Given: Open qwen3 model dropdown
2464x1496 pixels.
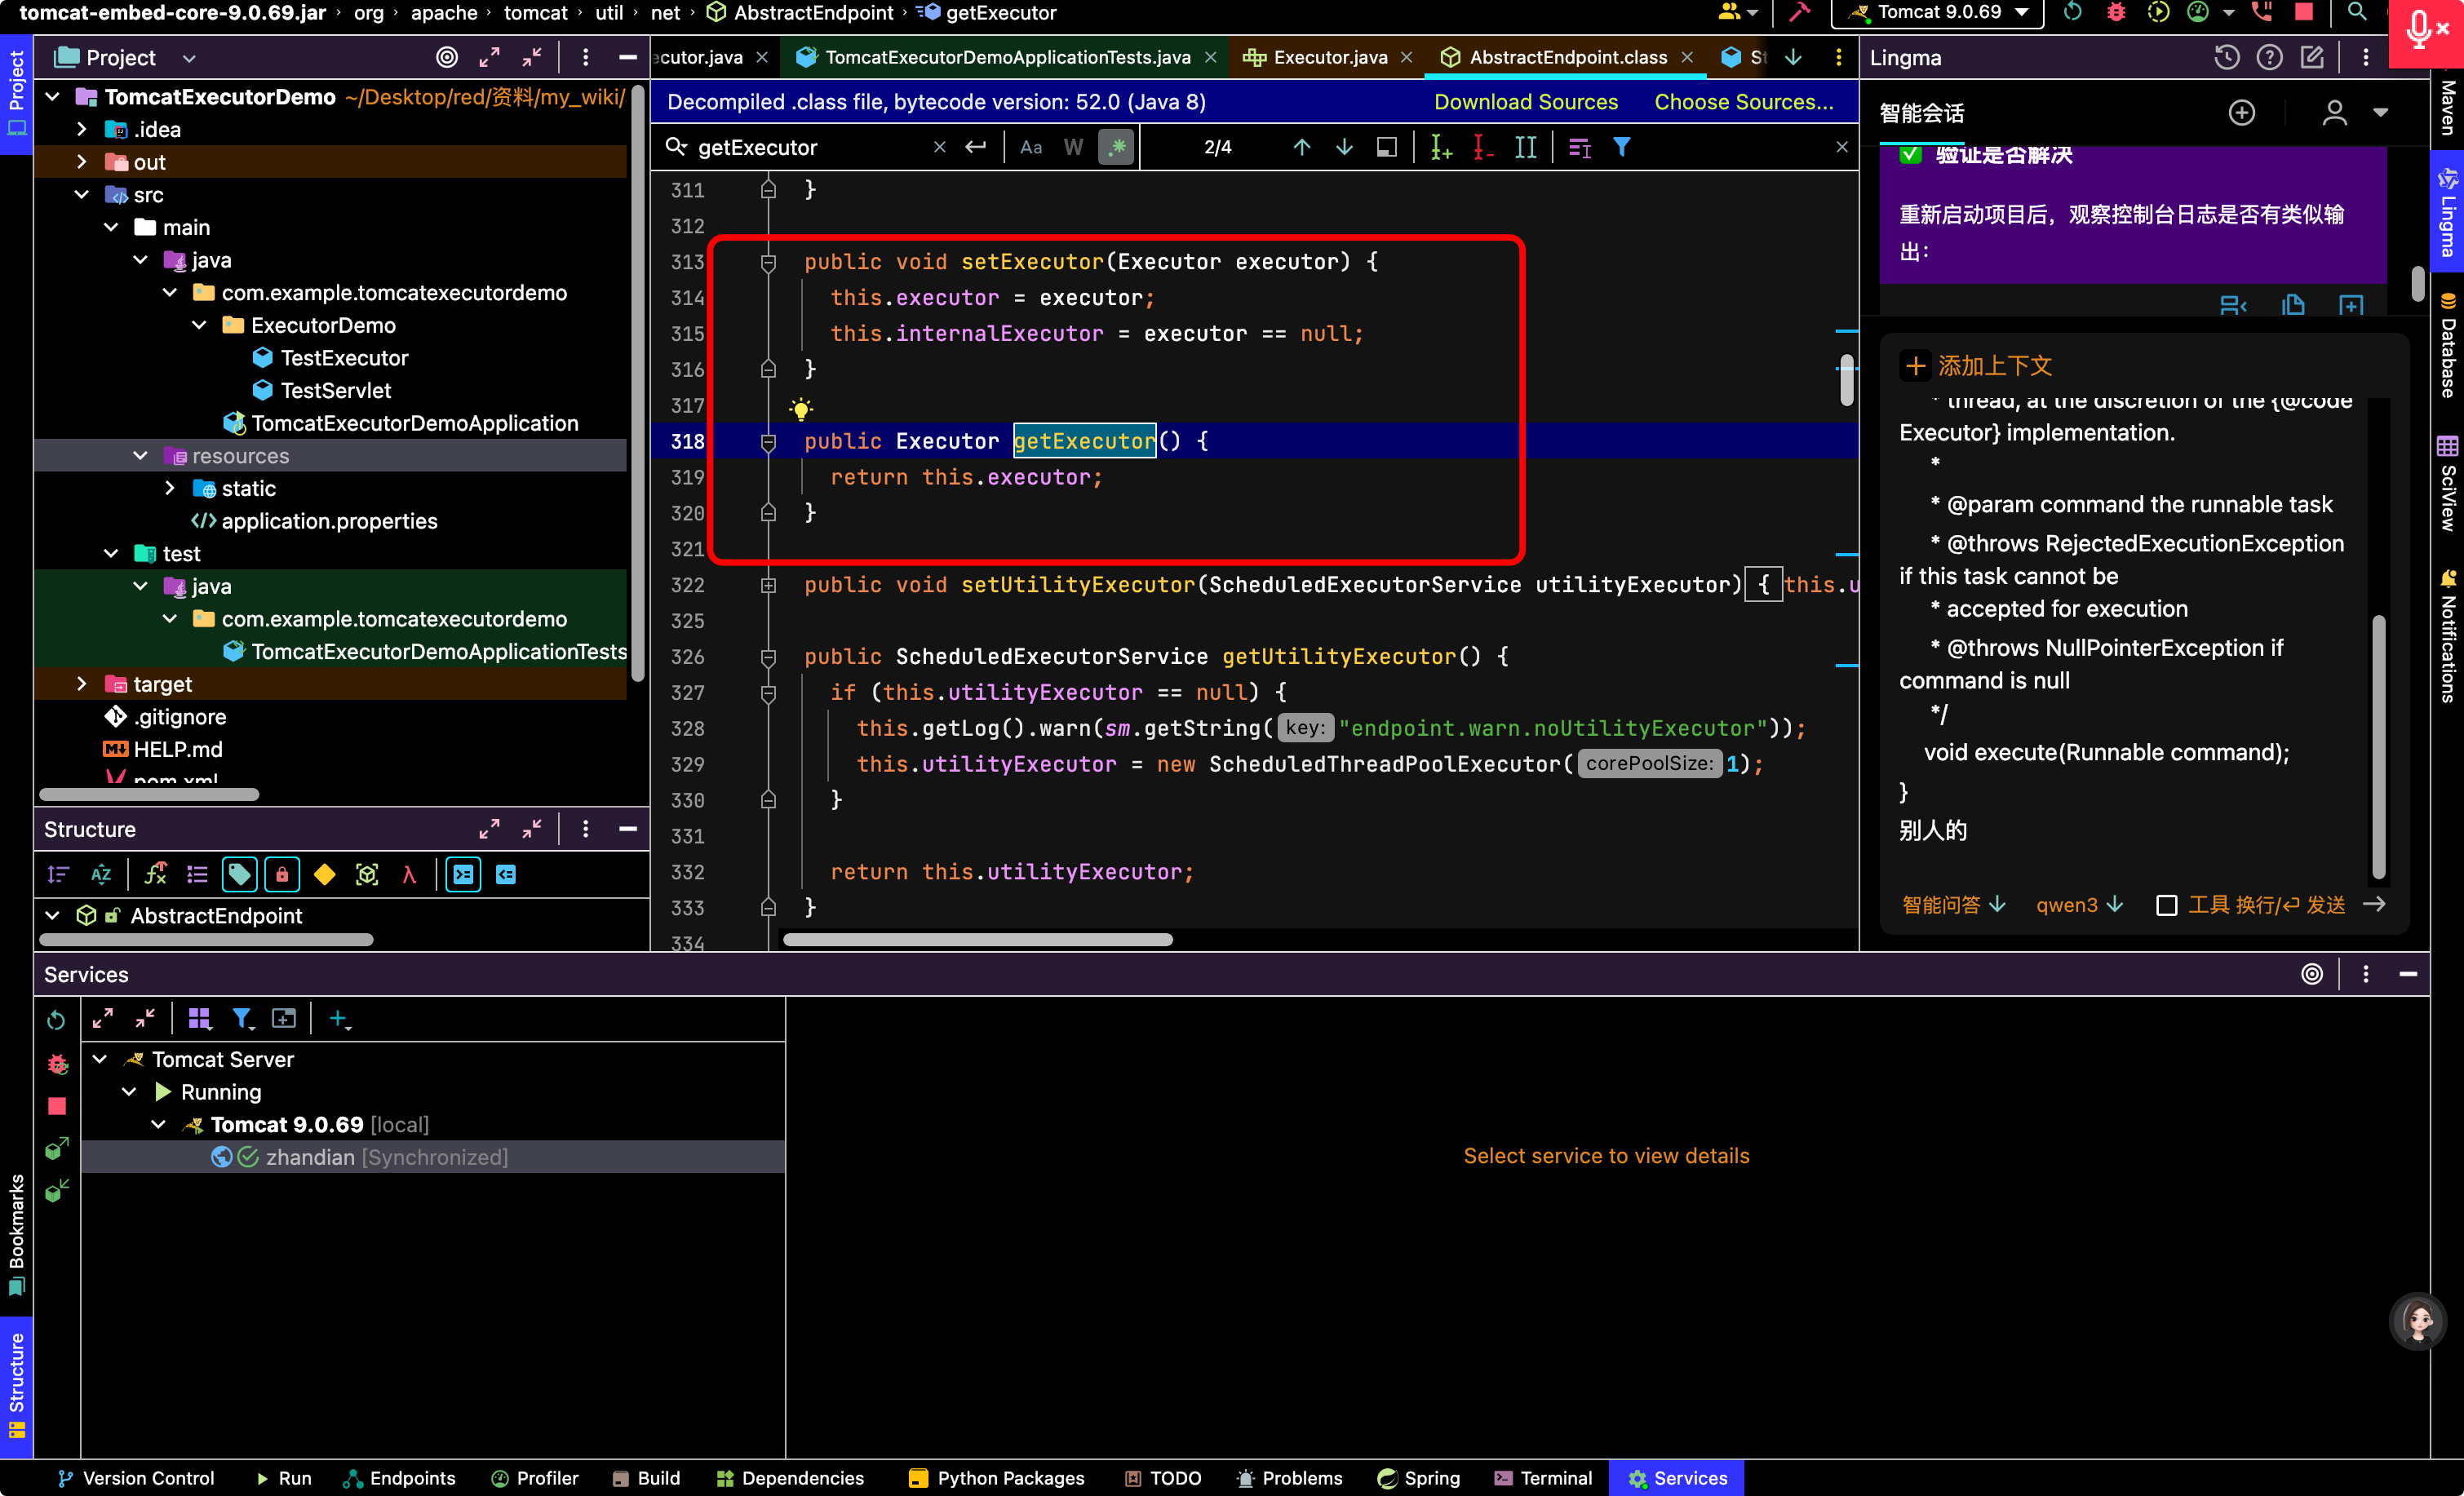Looking at the screenshot, I should click(2079, 906).
